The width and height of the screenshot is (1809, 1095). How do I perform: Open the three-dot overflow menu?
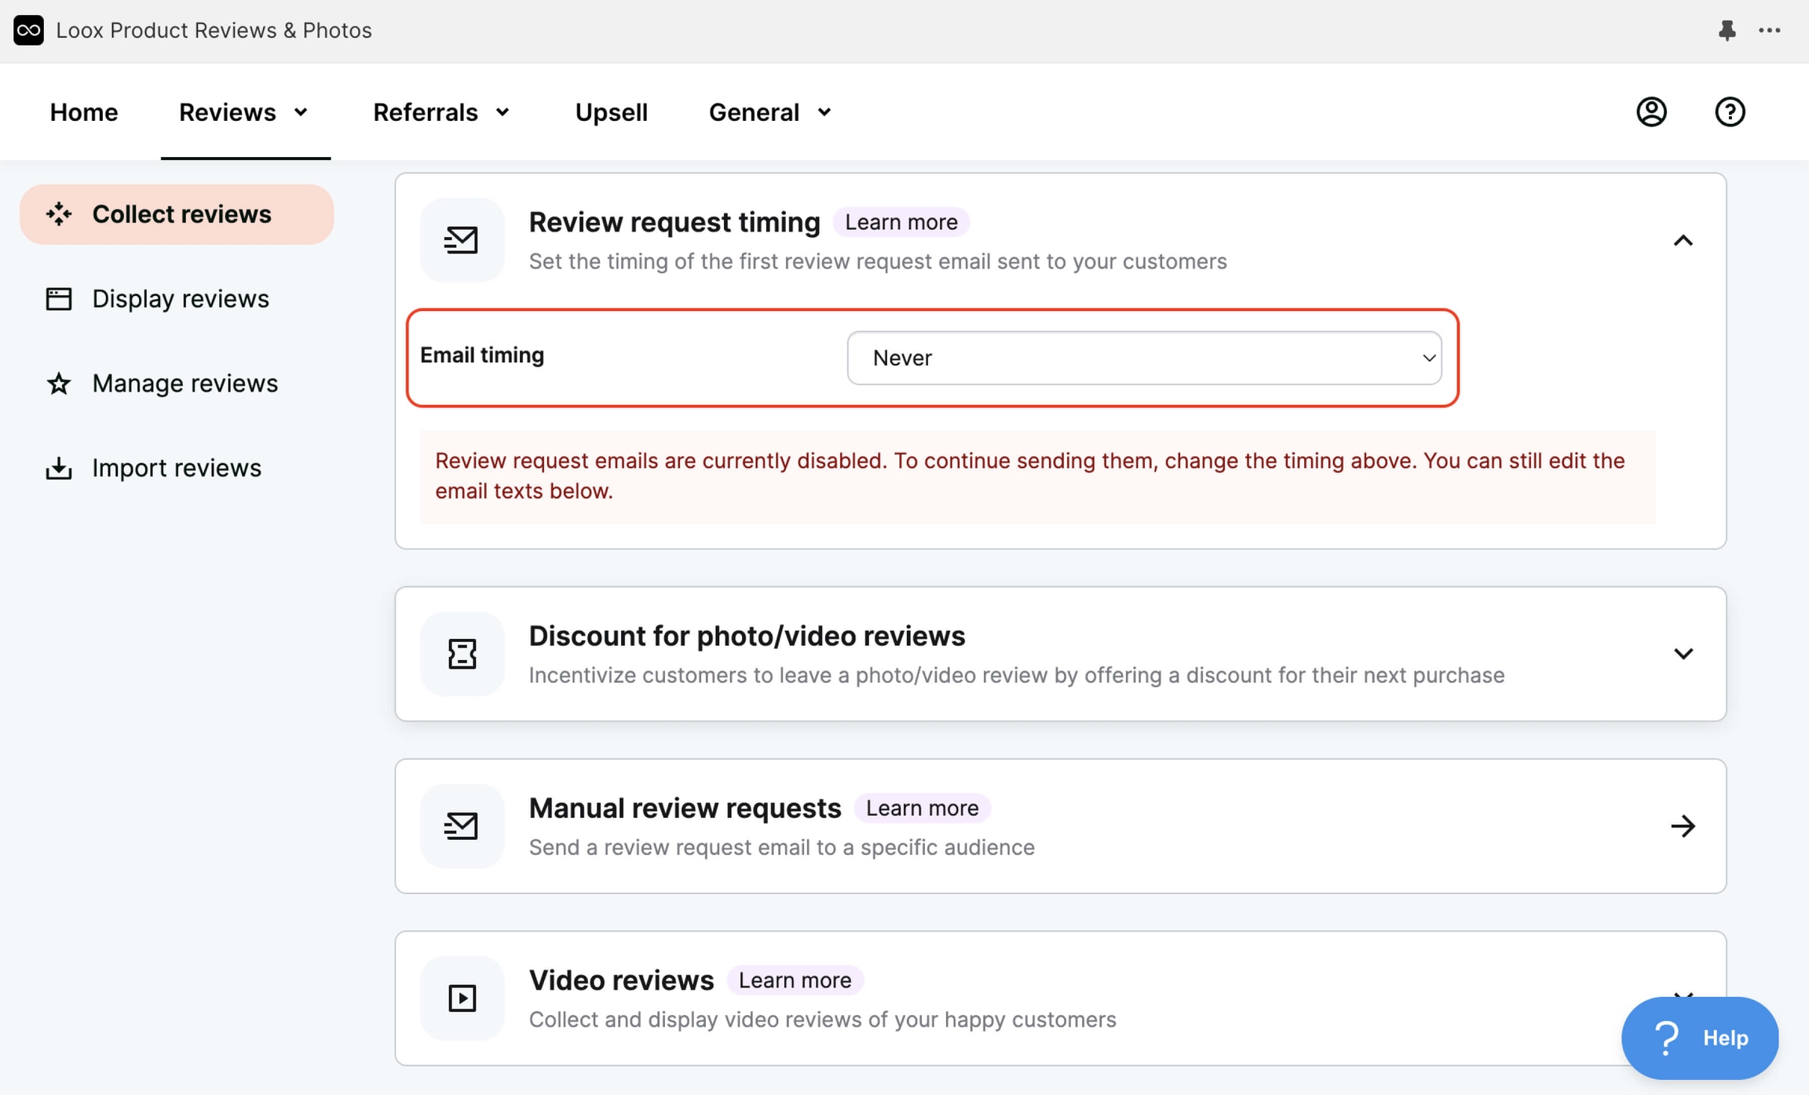(x=1771, y=30)
